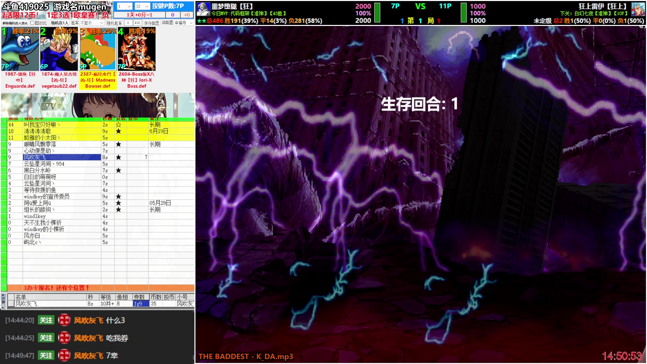Select the 拟雅的小太阳 list entry
The image size is (647, 364).
62,138
